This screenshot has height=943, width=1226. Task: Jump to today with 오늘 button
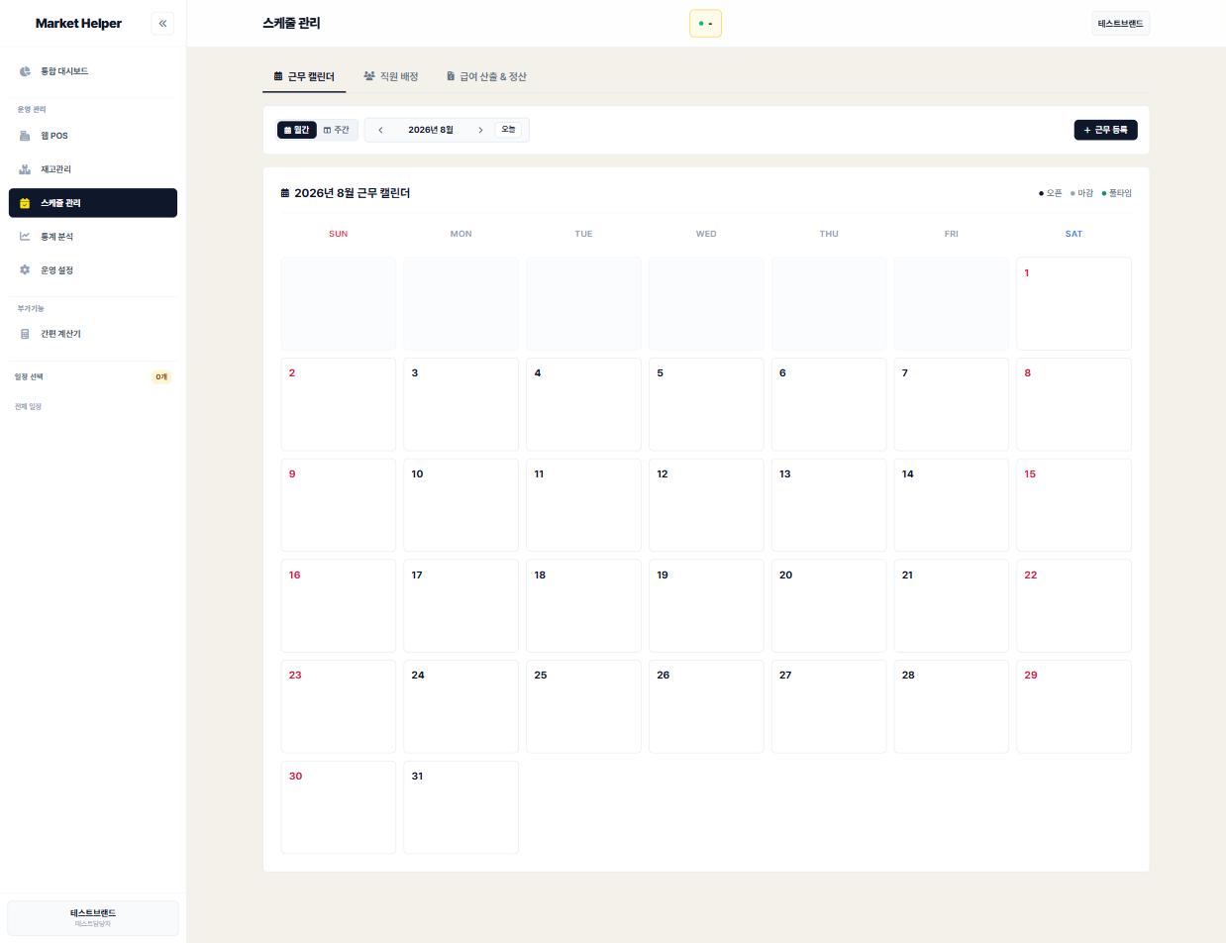508,130
